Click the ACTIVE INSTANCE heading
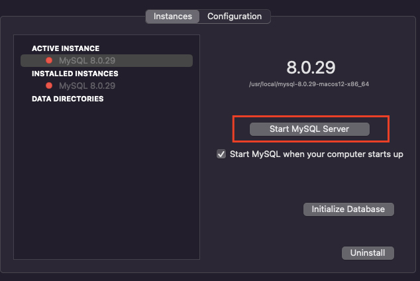The image size is (420, 281). [66, 48]
